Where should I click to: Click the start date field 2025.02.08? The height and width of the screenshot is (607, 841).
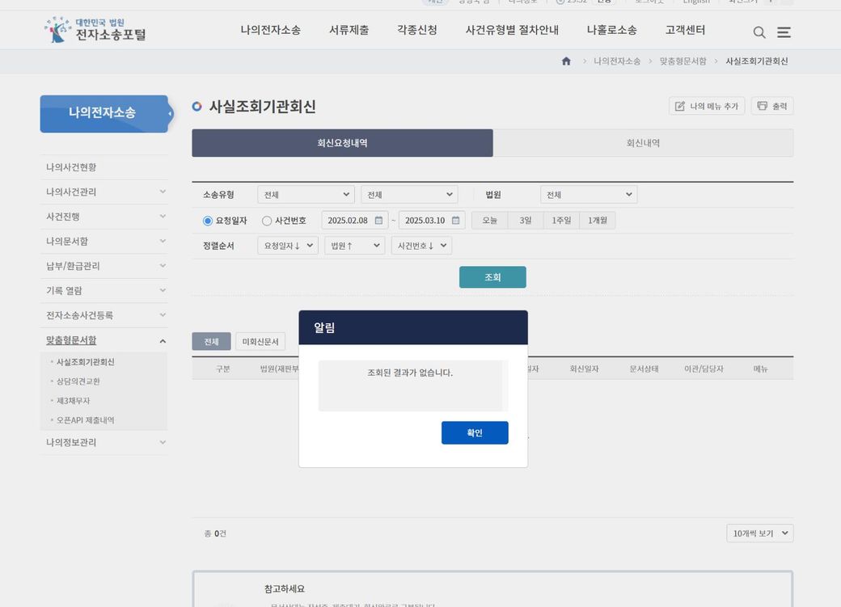click(348, 221)
